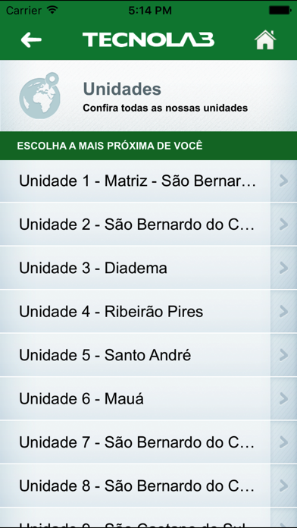
Task: Tap the Tecnolab logo in header
Action: [148, 39]
